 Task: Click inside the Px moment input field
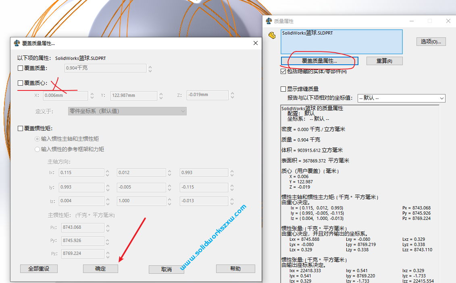[x=83, y=227]
